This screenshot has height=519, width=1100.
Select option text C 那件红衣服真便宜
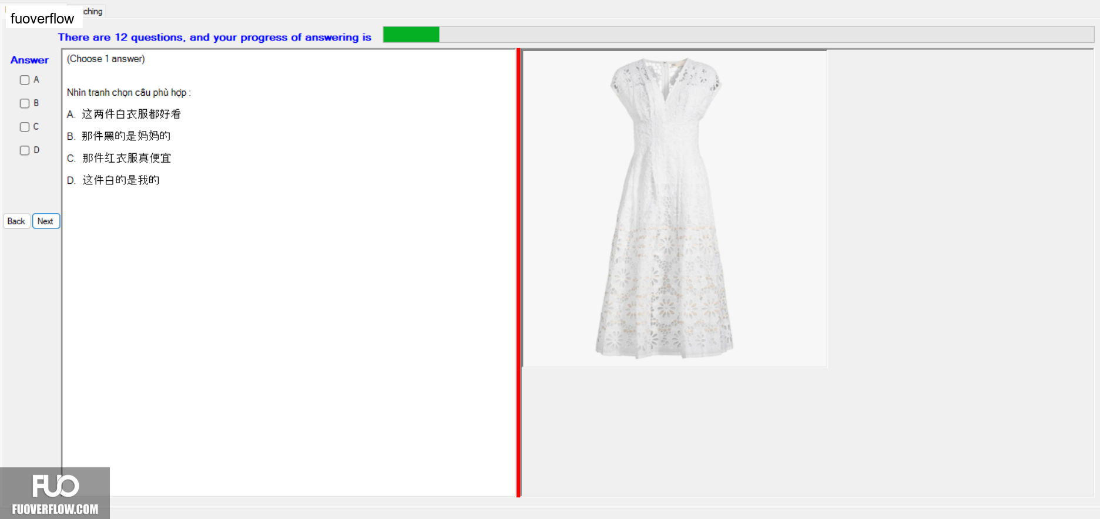pyautogui.click(x=119, y=158)
